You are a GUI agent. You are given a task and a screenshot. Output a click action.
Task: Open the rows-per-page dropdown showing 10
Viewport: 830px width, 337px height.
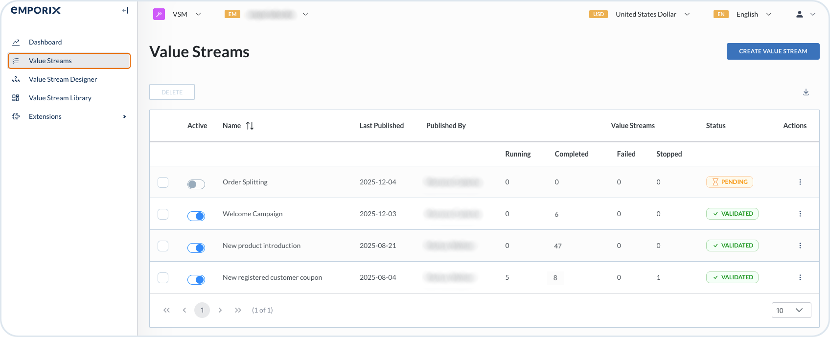click(x=791, y=310)
